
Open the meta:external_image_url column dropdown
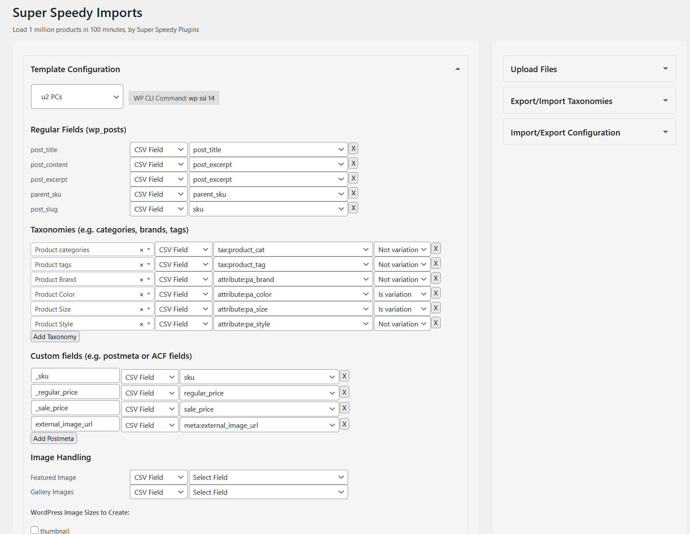(x=259, y=425)
